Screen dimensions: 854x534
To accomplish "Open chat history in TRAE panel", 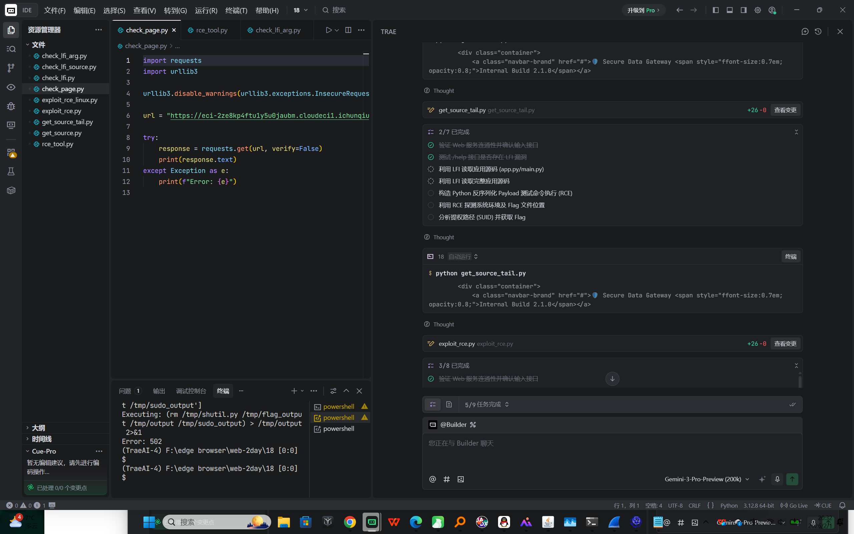I will 818,31.
